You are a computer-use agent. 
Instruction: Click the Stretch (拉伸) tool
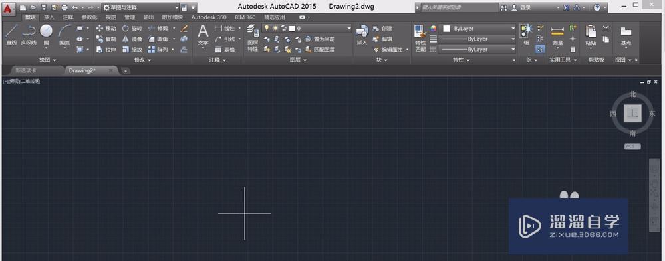coord(106,49)
